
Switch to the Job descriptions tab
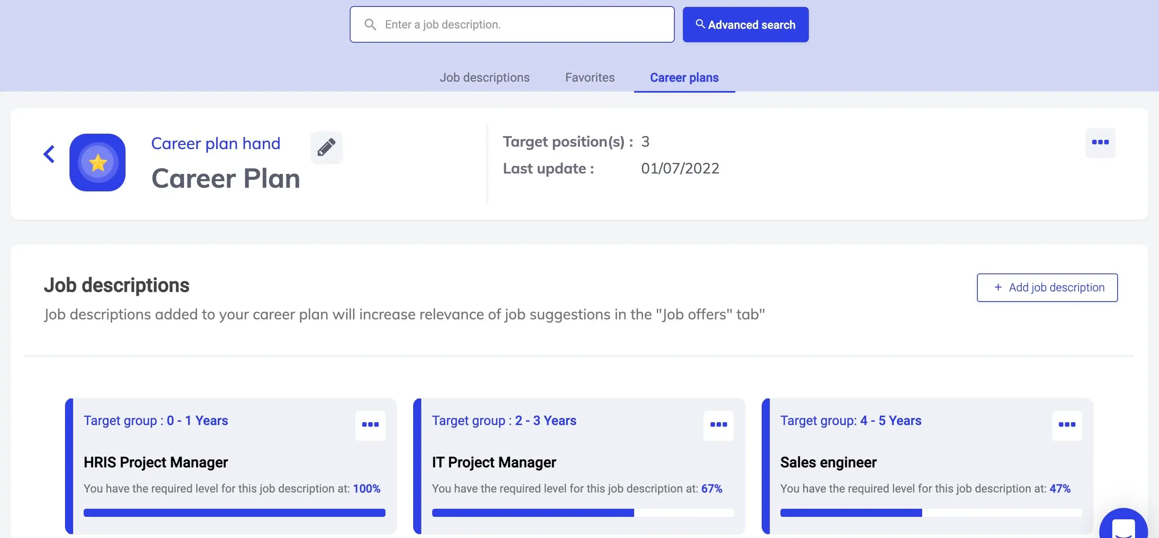point(484,78)
